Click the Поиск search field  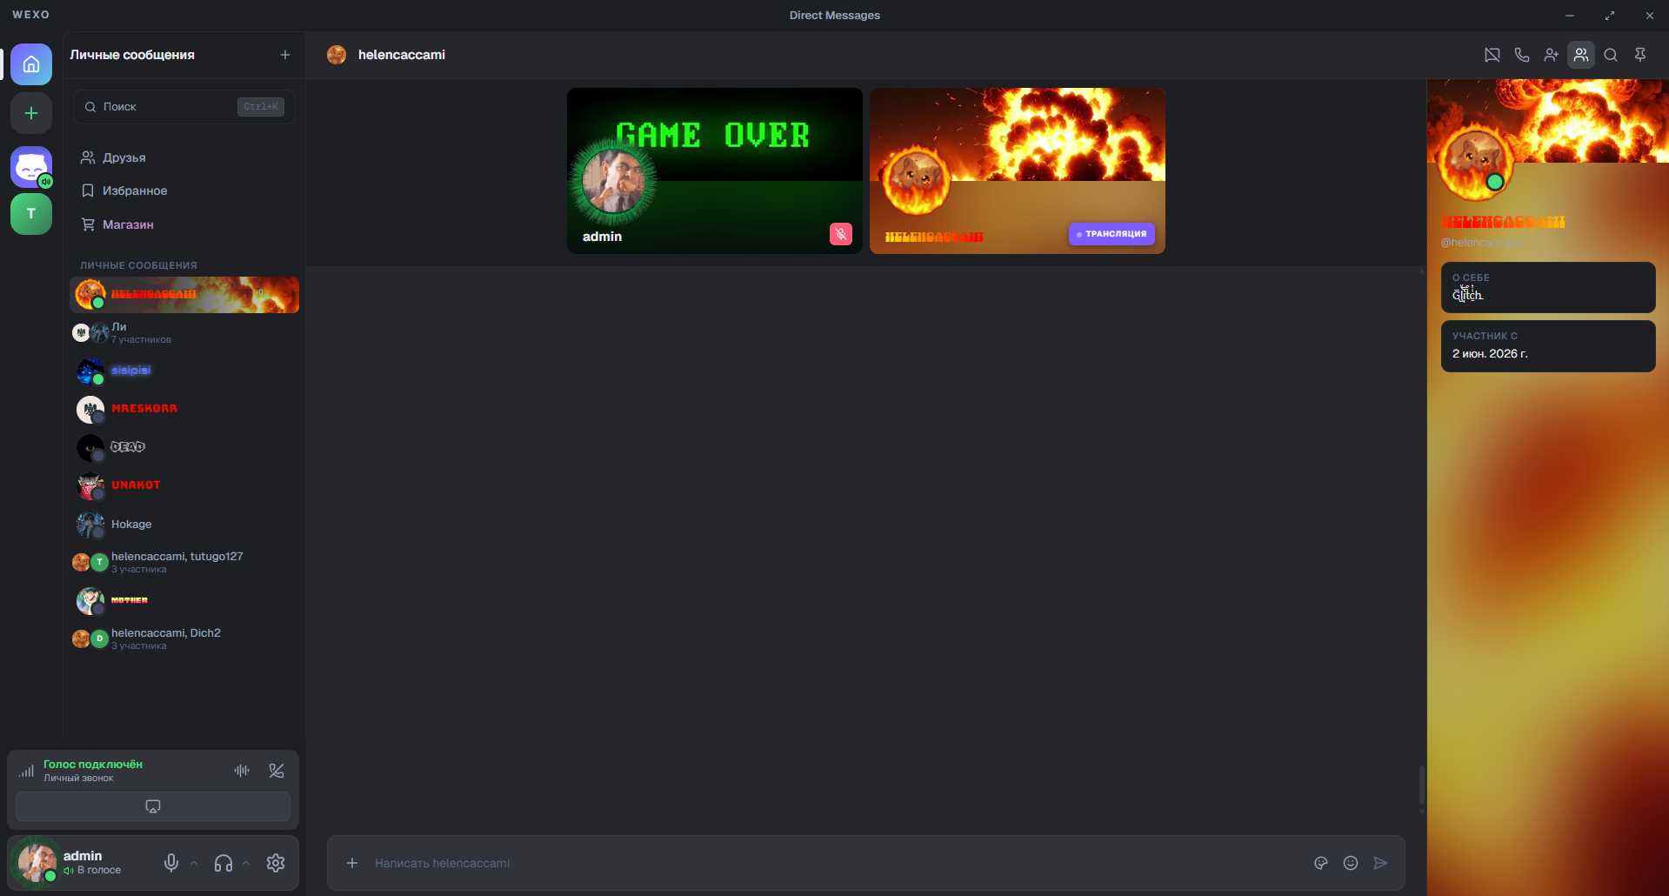[184, 107]
